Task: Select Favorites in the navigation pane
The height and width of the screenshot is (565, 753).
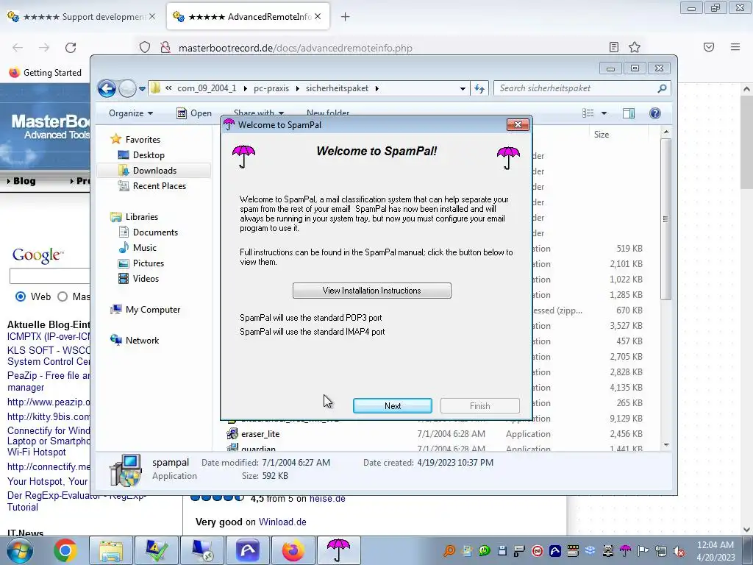Action: click(x=143, y=139)
